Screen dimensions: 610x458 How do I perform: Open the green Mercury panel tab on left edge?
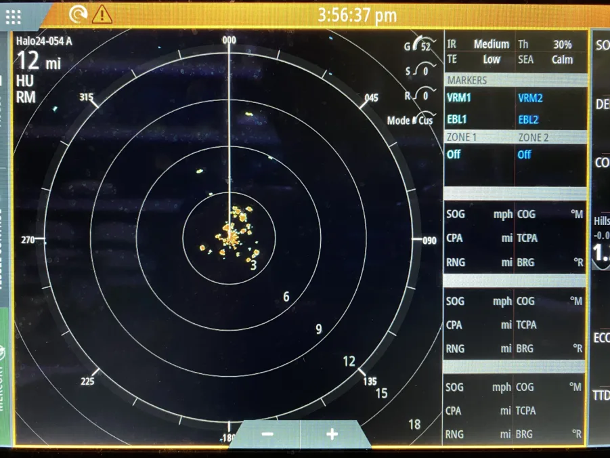pyautogui.click(x=5, y=379)
